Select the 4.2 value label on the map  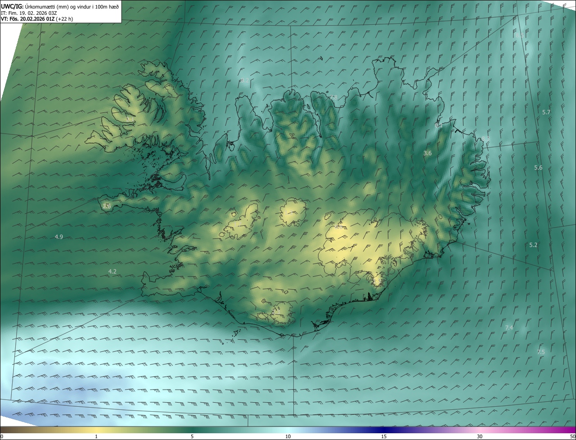pos(112,271)
